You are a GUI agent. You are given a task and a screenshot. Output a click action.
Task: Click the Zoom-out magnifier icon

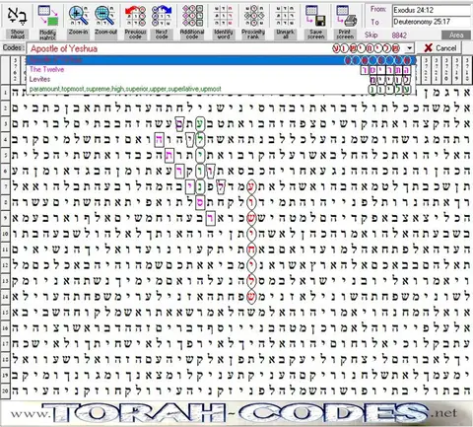click(105, 16)
